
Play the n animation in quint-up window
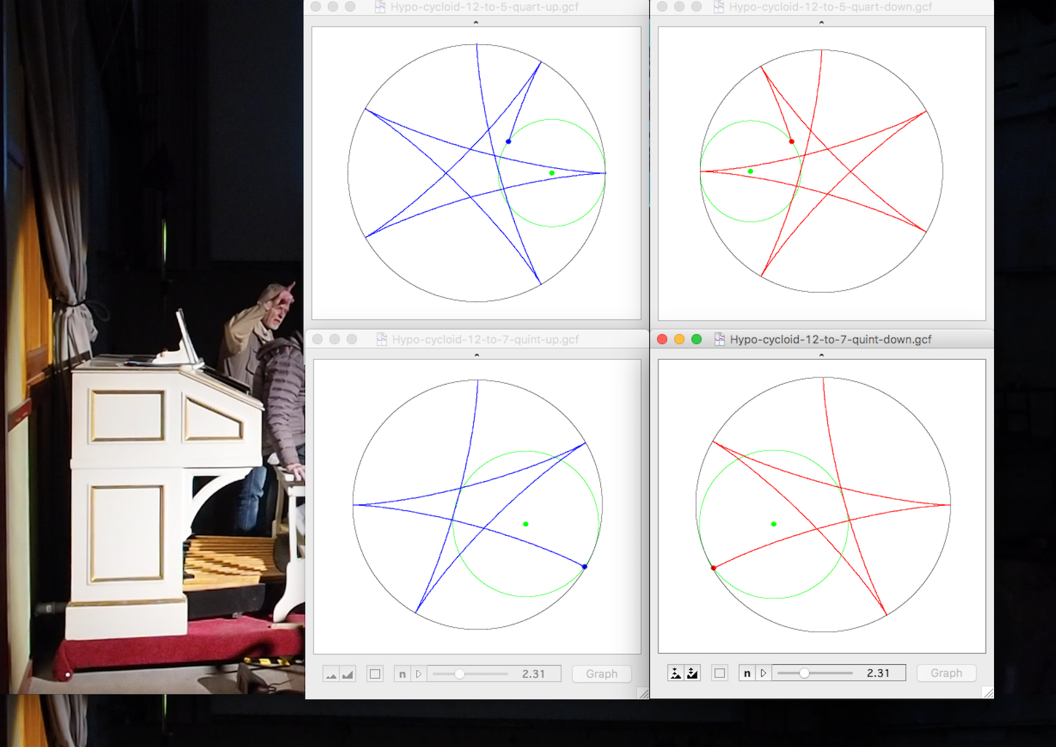pyautogui.click(x=418, y=674)
